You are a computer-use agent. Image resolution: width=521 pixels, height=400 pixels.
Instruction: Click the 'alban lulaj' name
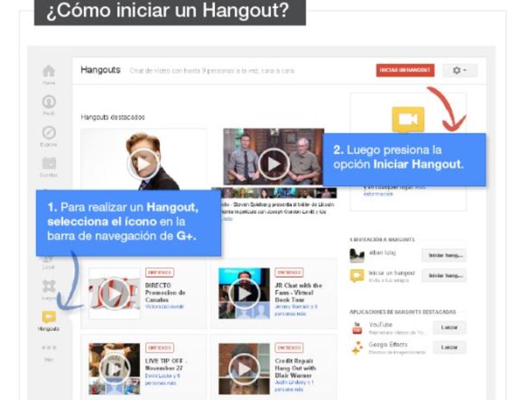[382, 253]
